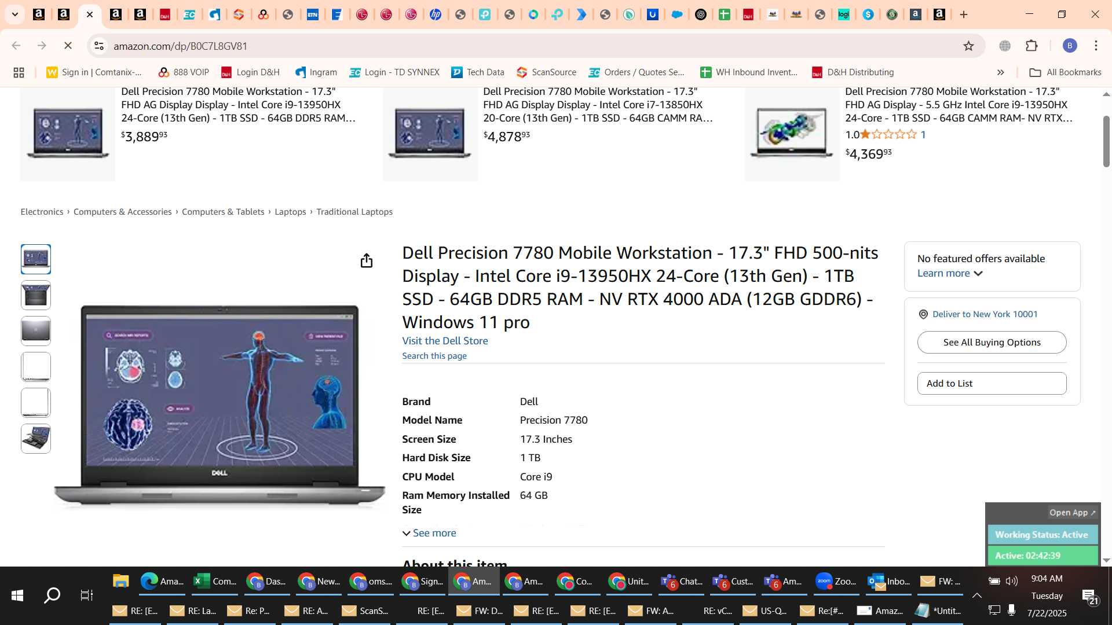The height and width of the screenshot is (625, 1112).
Task: Switch to the HP browser tab
Action: [436, 14]
